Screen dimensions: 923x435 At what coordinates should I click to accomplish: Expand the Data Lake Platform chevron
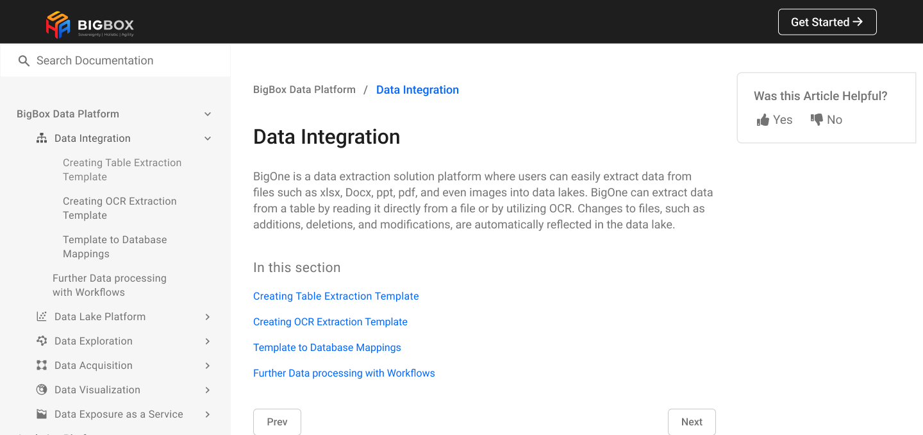point(208,317)
